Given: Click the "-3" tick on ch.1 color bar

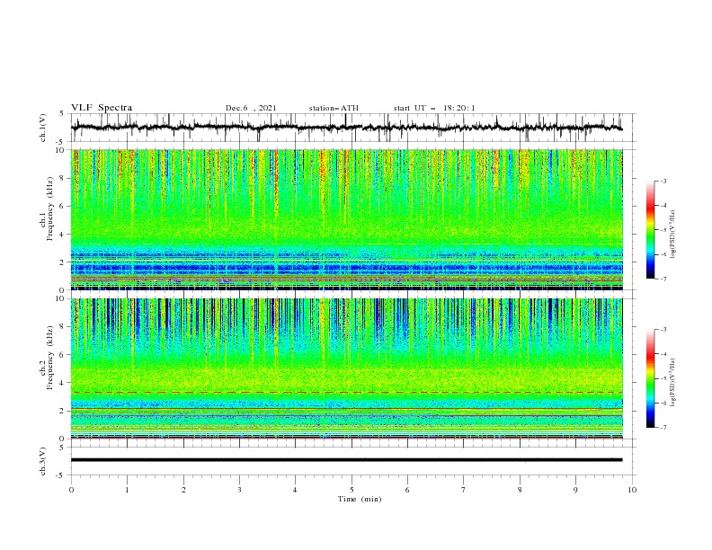Looking at the screenshot, I should [663, 181].
